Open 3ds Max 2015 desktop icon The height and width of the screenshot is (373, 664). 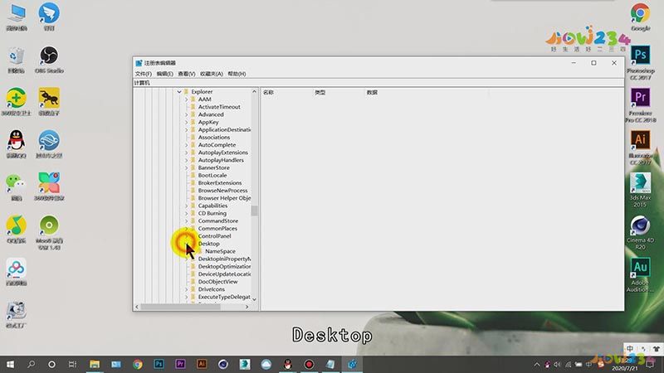click(x=640, y=190)
